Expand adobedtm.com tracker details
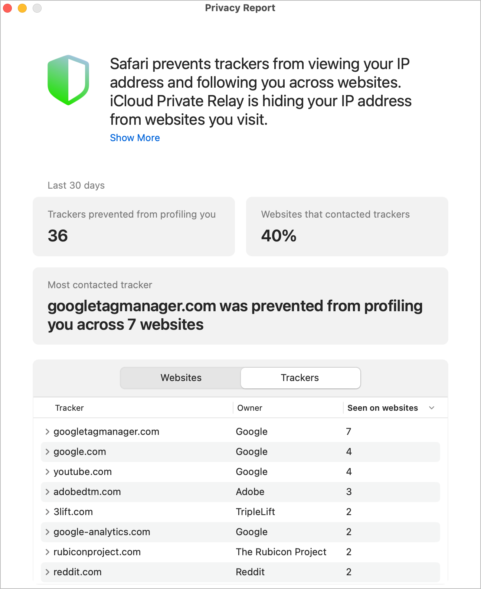Screen dimensions: 481x589 coord(48,492)
